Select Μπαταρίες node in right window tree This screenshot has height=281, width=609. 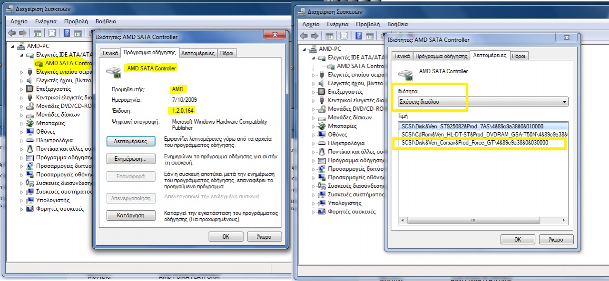tap(342, 126)
